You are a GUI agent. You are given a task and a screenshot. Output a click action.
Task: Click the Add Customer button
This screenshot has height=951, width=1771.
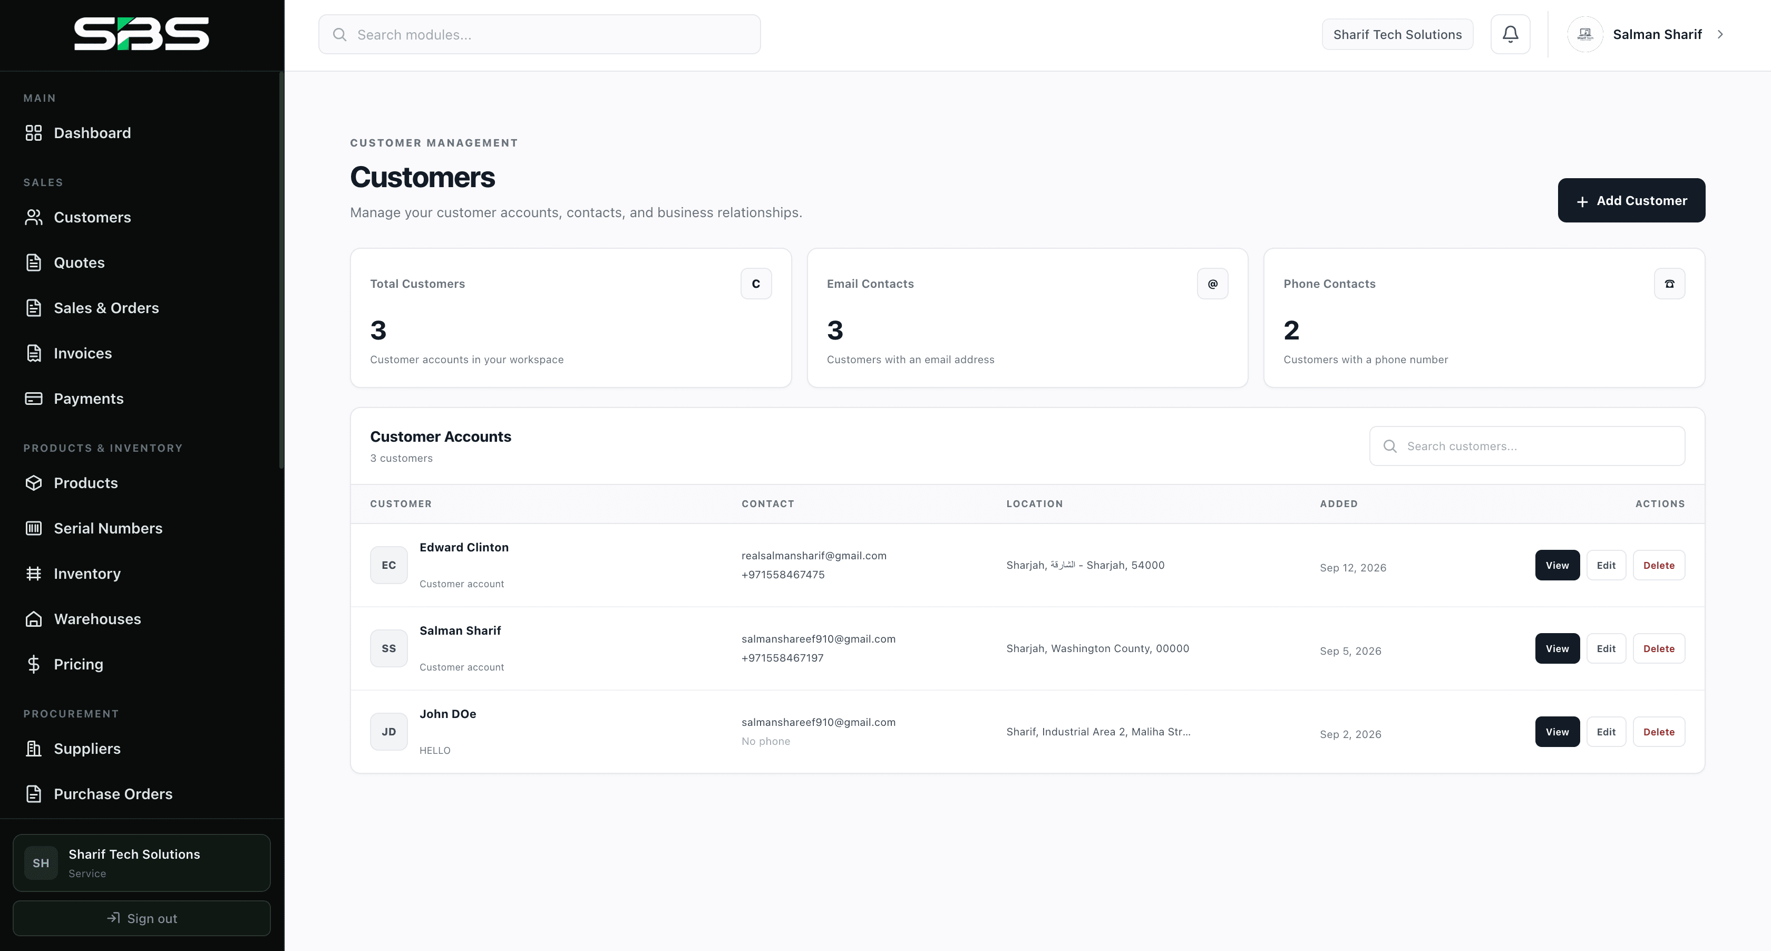tap(1631, 201)
